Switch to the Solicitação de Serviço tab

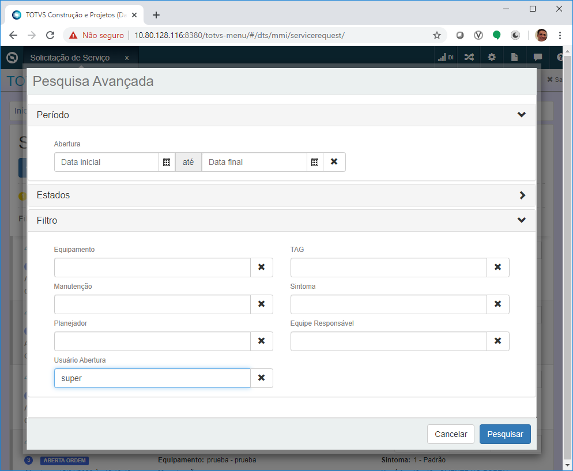70,58
